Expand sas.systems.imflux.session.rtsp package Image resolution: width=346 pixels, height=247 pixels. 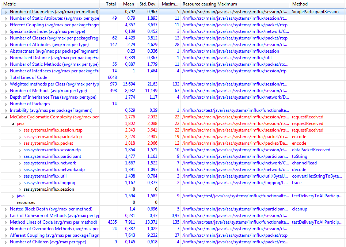(20, 130)
